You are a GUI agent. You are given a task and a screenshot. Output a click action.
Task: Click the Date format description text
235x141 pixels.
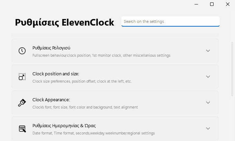94,133
